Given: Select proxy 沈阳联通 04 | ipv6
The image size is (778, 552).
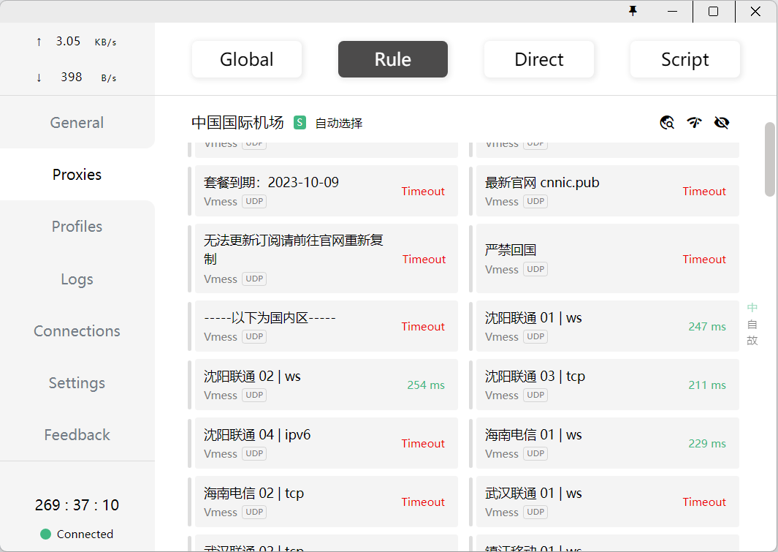Looking at the screenshot, I should coord(327,443).
